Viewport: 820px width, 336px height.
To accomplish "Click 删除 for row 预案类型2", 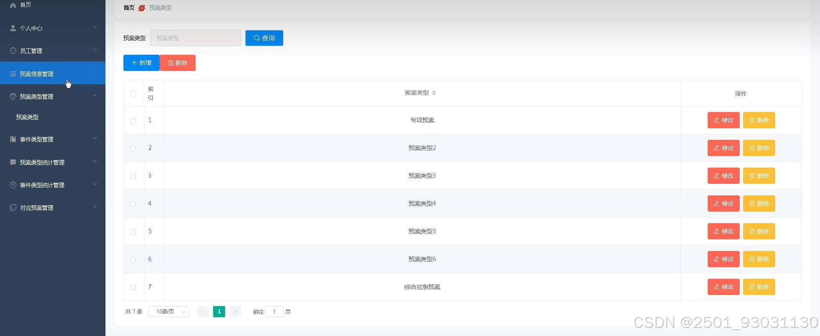I will tap(759, 148).
